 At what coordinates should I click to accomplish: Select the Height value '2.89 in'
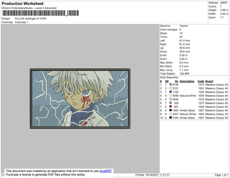coord(224,10)
